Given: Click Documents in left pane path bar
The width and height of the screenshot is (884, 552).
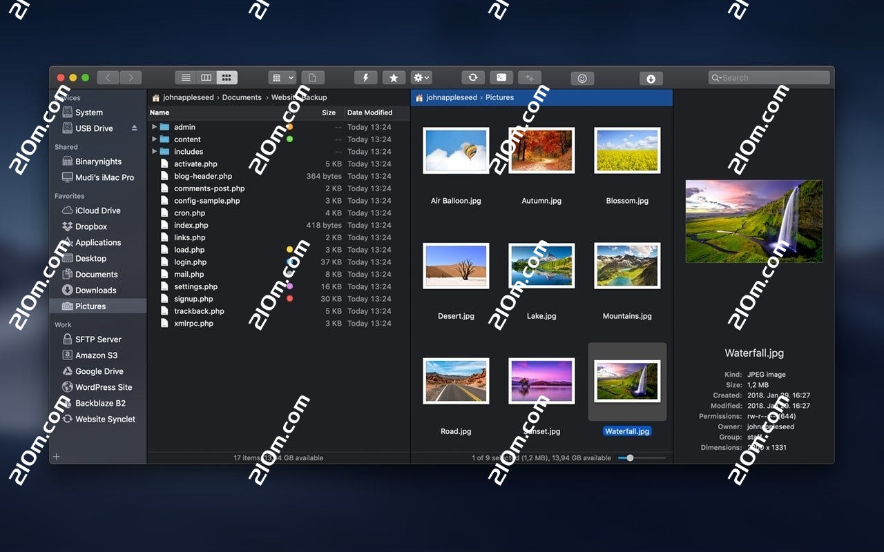Looking at the screenshot, I should (x=242, y=97).
